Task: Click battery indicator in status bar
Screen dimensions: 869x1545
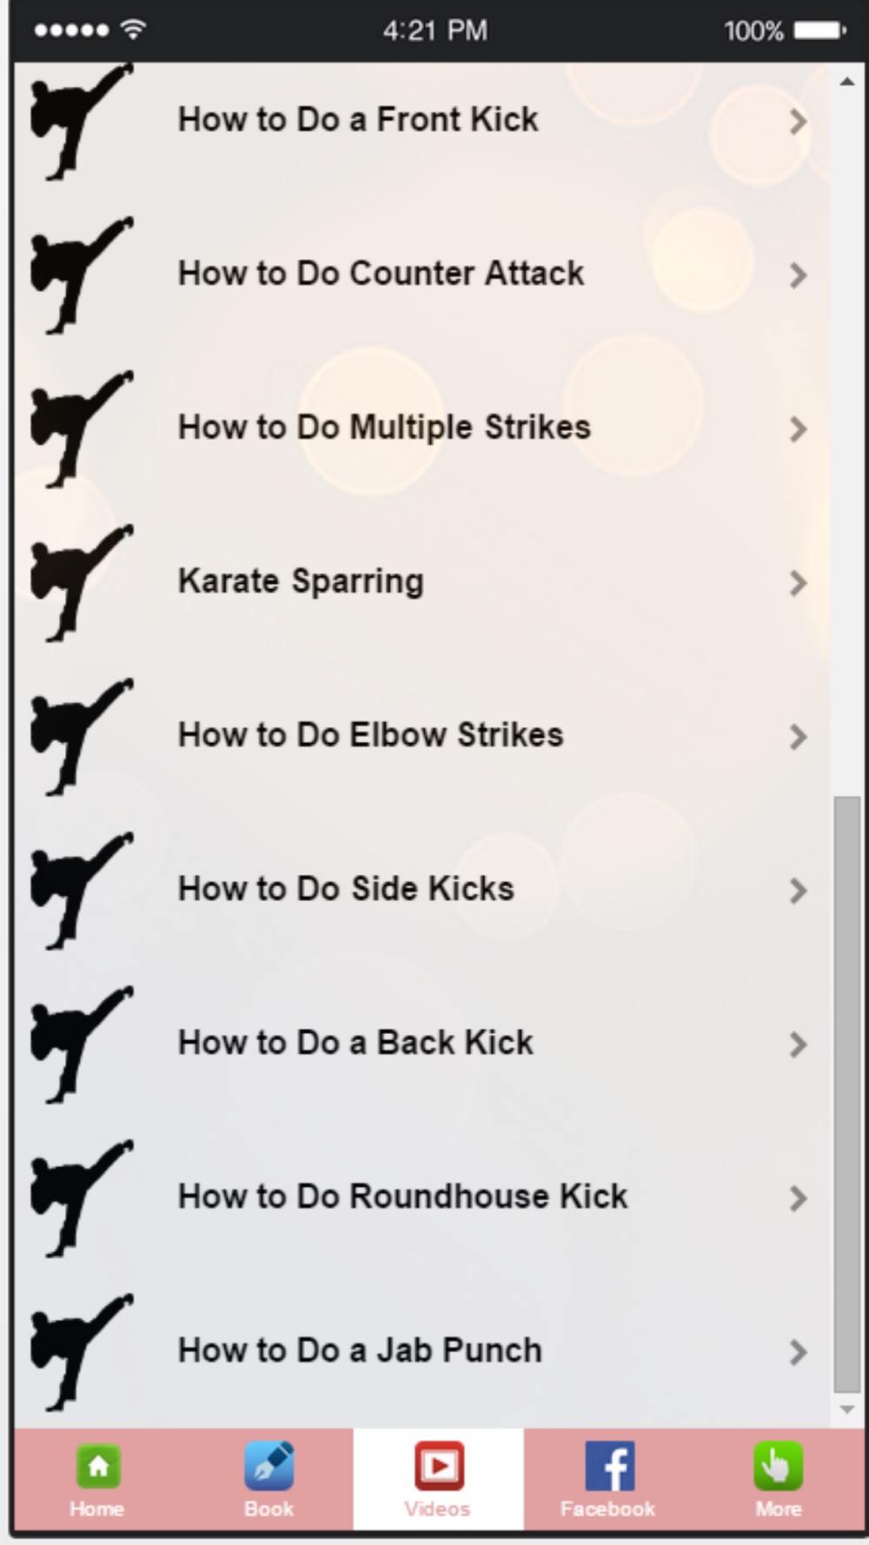Action: click(x=819, y=31)
